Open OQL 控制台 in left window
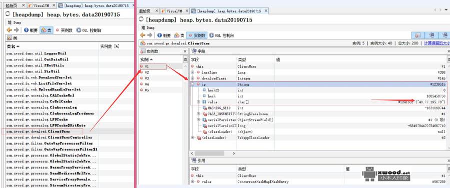This screenshot has width=450, height=188. (x=89, y=30)
